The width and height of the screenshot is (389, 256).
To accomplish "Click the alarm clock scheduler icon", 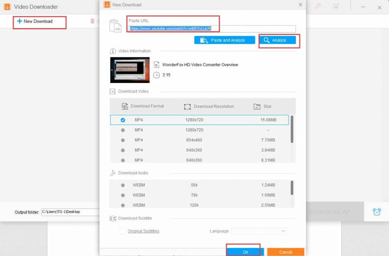I will 376,212.
